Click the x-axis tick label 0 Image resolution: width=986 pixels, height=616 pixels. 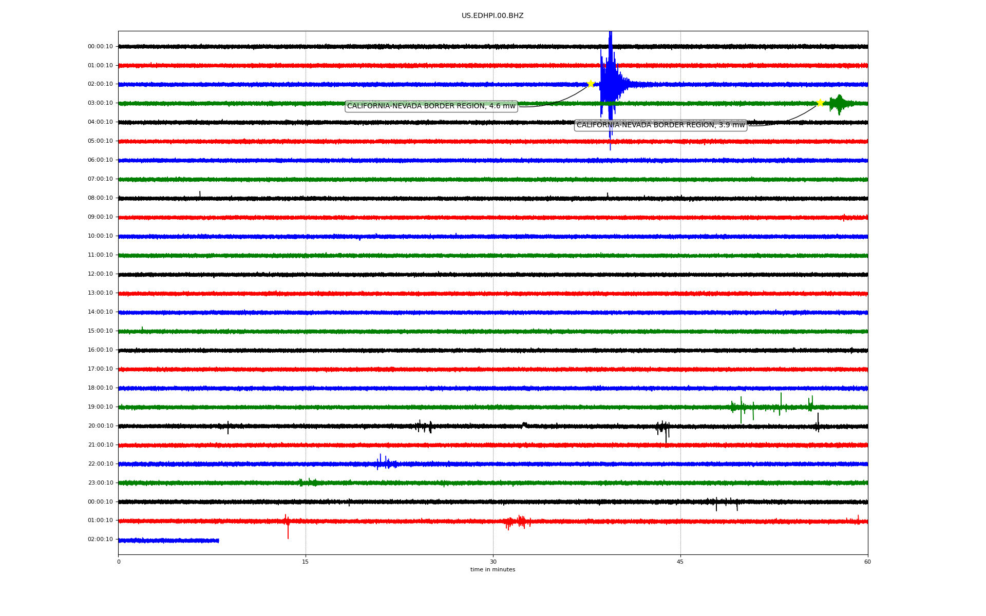(x=119, y=562)
